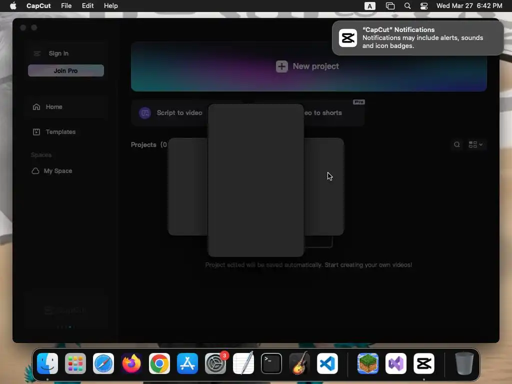Open Visual Studio purple icon in Dock
The image size is (512, 384).
(396, 363)
